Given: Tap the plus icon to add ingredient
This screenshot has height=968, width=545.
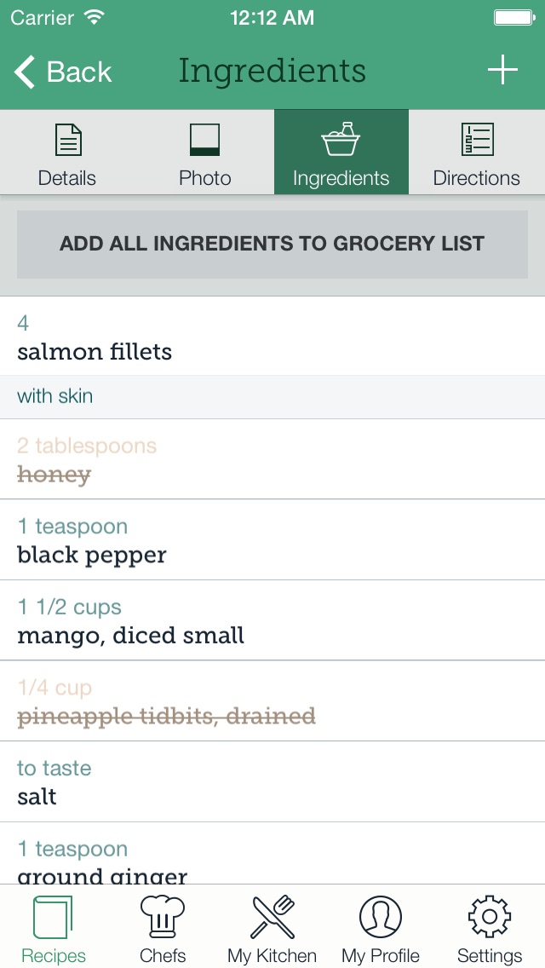Looking at the screenshot, I should point(502,70).
